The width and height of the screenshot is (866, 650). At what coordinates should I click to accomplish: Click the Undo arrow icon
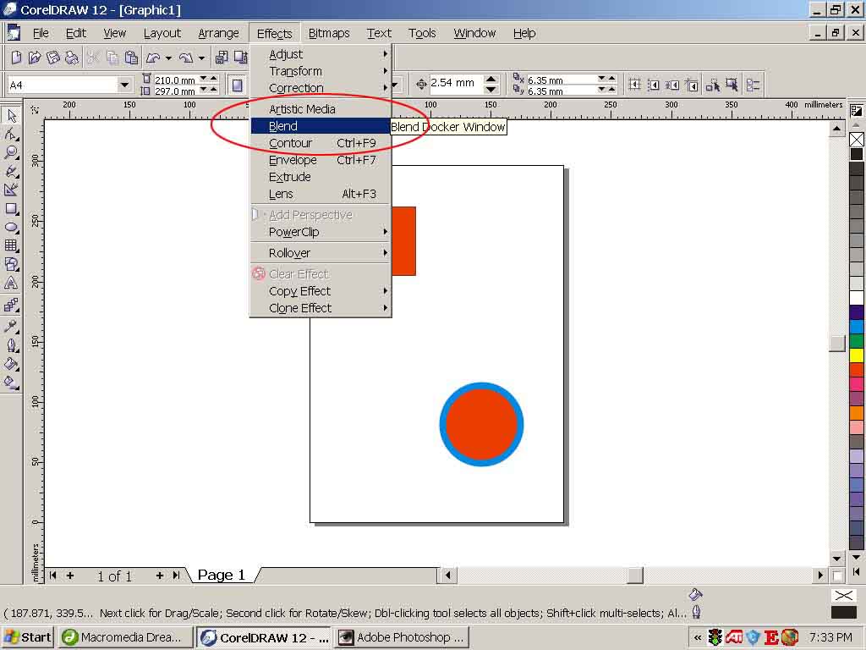click(x=153, y=57)
